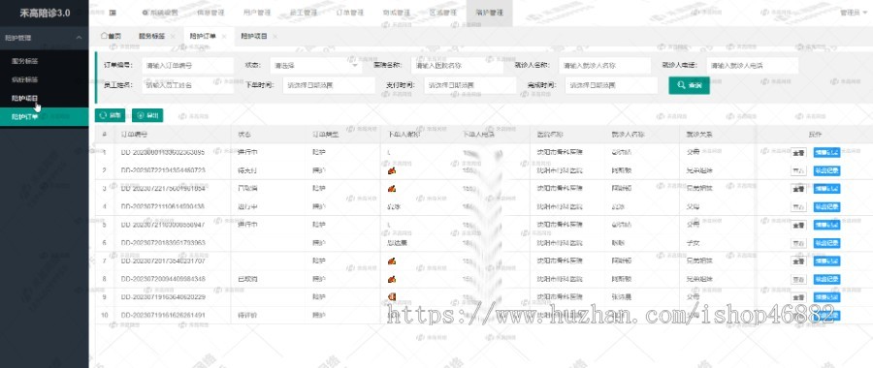Screen dimensions: 873x368
Task: Click the blue record button in row 9
Action: tap(826, 297)
